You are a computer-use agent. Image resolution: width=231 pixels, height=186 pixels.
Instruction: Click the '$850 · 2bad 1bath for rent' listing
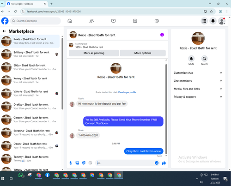89,47
